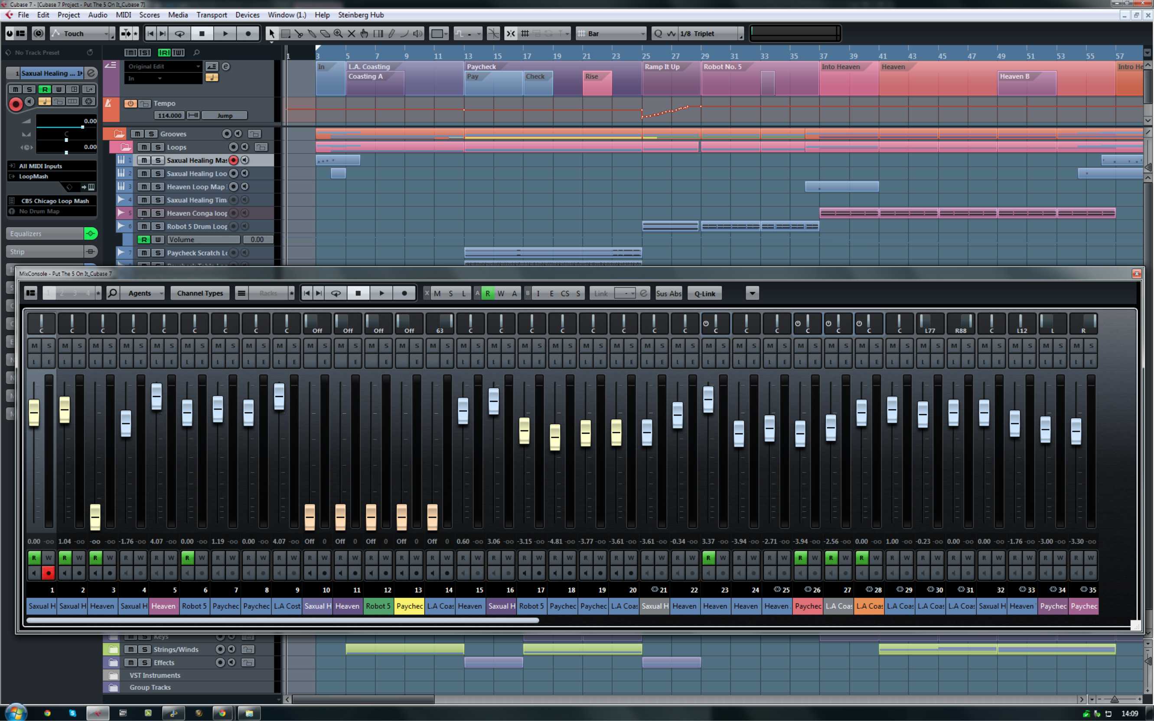Open the Channel Types dropdown in MixConsole

(199, 293)
